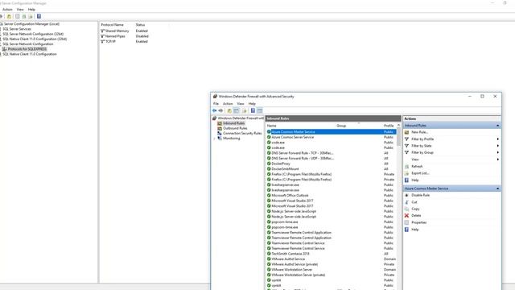Expand Monitoring node in Firewall tree
The width and height of the screenshot is (515, 290).
[x=215, y=139]
